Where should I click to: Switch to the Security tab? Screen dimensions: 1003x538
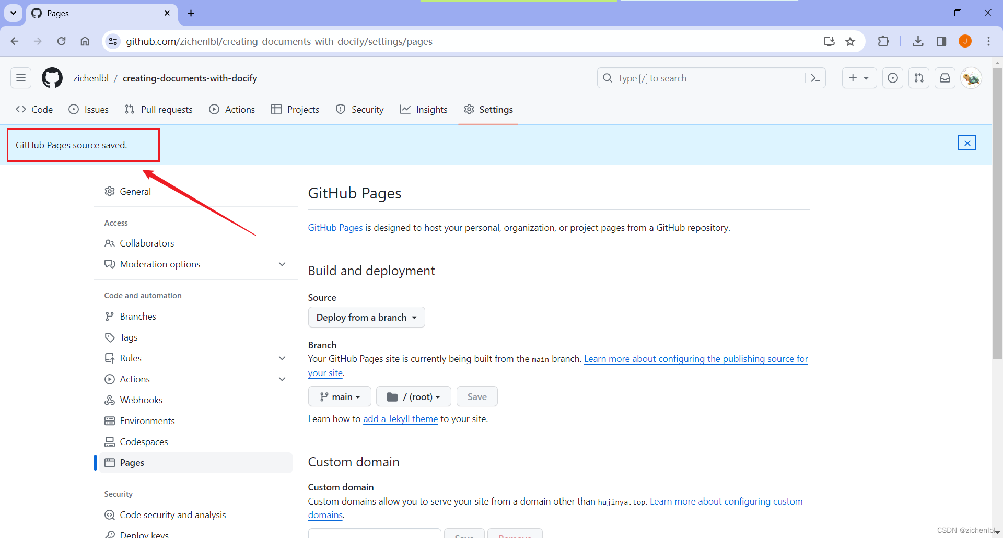(x=360, y=109)
